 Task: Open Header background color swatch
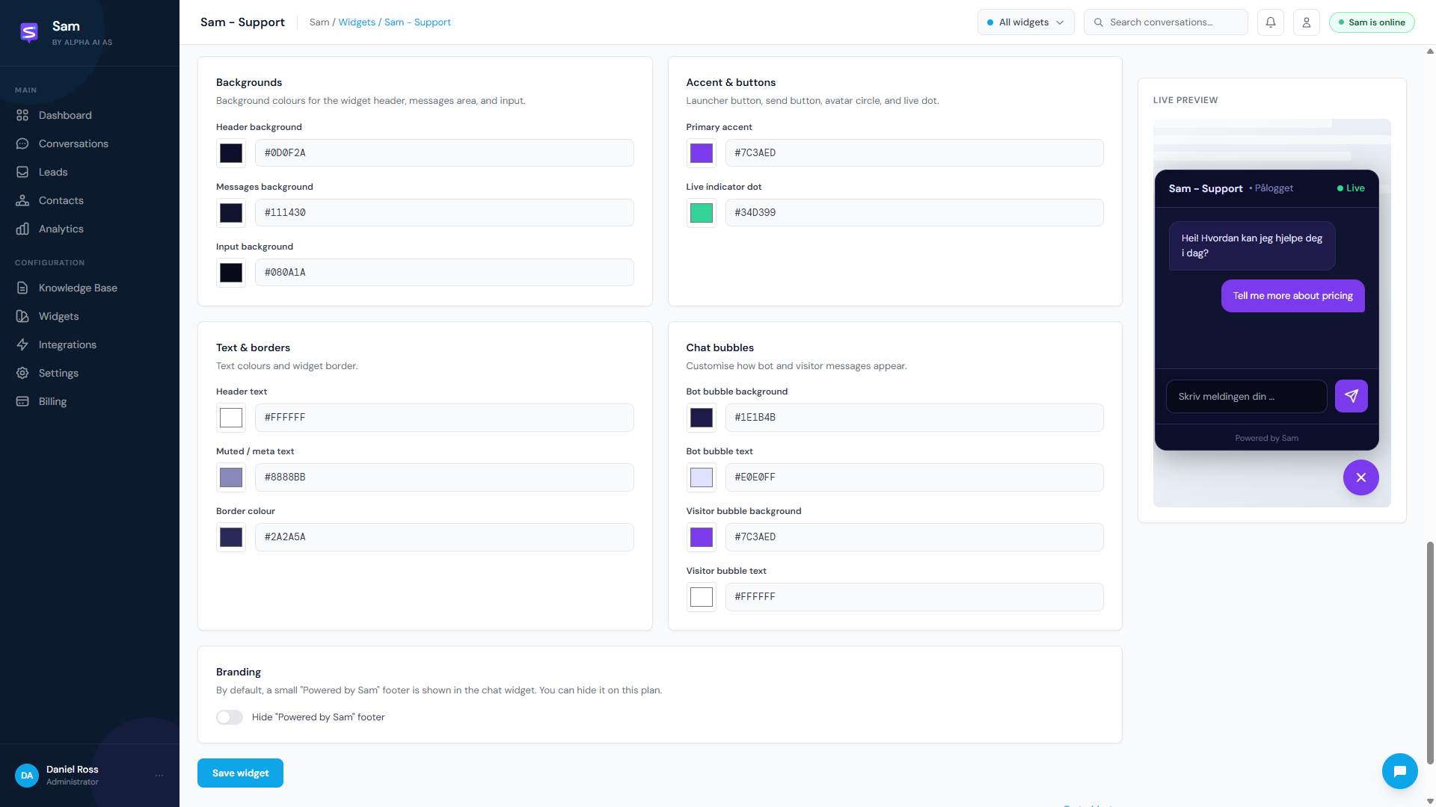pyautogui.click(x=231, y=153)
